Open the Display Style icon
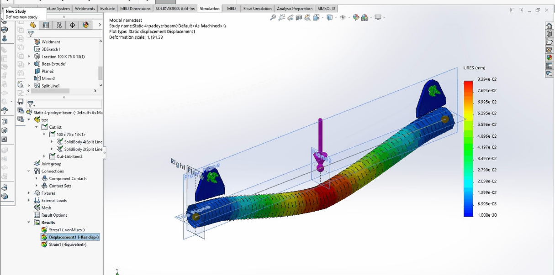555x275 pixels. [329, 17]
